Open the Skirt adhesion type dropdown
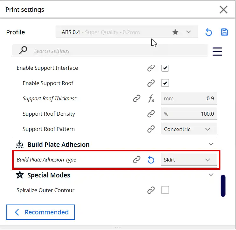 (x=189, y=160)
